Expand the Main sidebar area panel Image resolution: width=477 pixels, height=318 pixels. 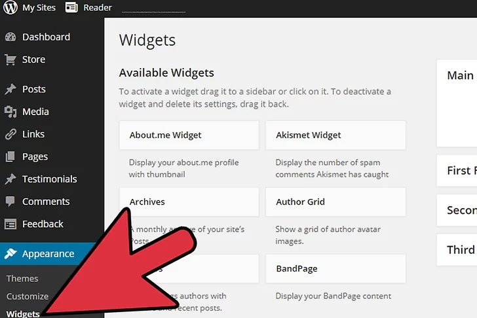click(457, 103)
